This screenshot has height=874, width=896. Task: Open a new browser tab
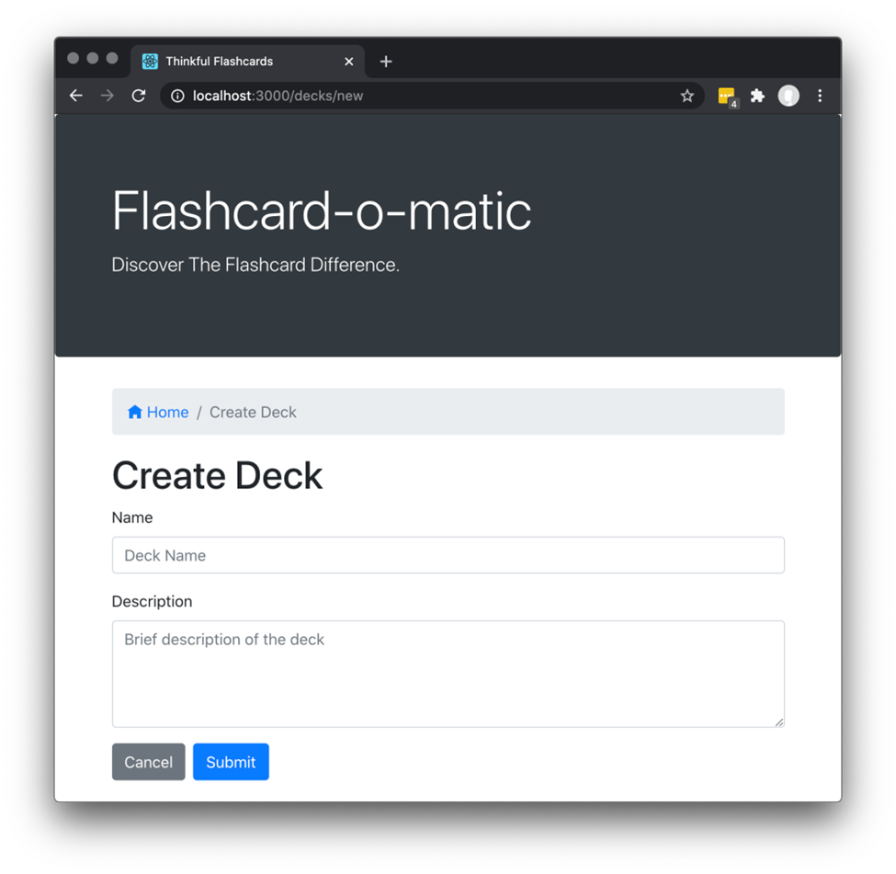click(x=385, y=61)
